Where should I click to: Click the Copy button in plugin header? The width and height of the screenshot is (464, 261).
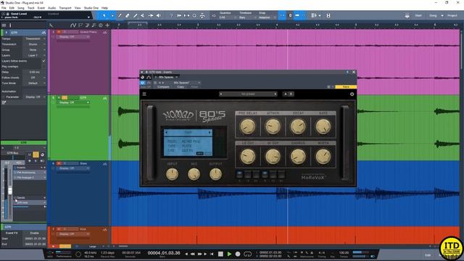tap(181, 87)
